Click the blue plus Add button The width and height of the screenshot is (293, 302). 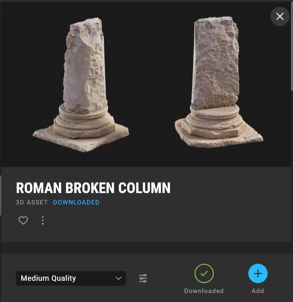[258, 273]
